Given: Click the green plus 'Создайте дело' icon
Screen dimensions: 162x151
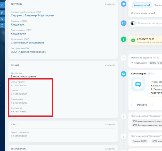Looking at the screenshot, I should [x=133, y=40].
